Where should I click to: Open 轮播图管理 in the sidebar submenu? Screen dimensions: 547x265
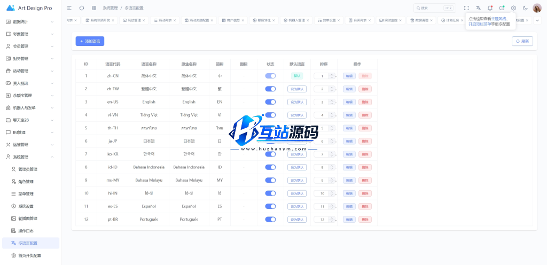click(30, 219)
